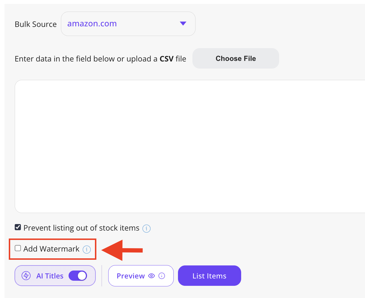365x298 pixels.
Task: Open info icon beside out of stock option
Action: coord(147,228)
